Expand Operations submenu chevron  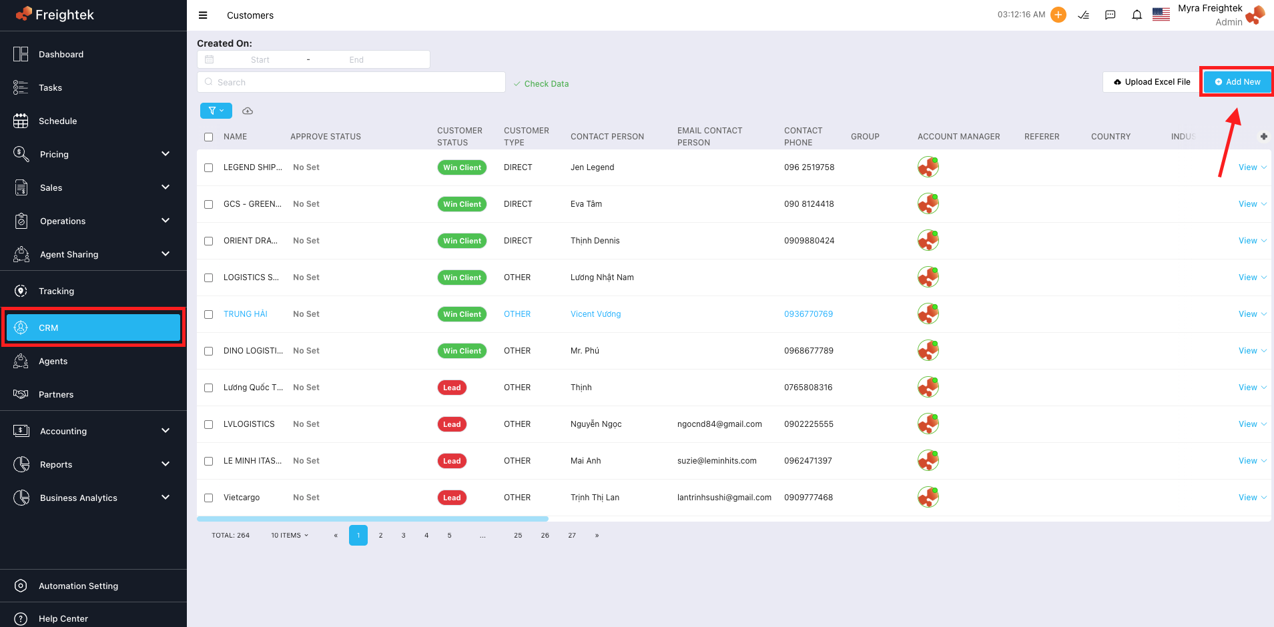[x=166, y=221]
